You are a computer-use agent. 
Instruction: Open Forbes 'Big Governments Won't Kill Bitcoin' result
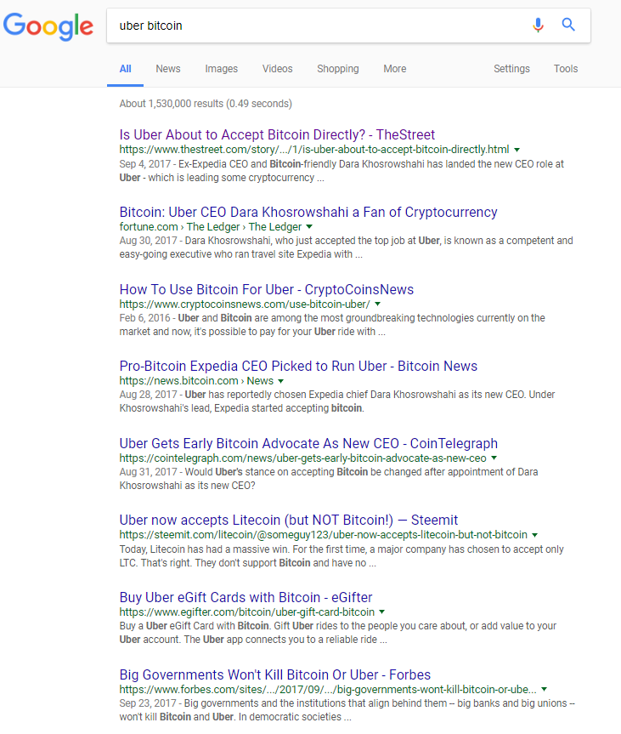click(275, 674)
